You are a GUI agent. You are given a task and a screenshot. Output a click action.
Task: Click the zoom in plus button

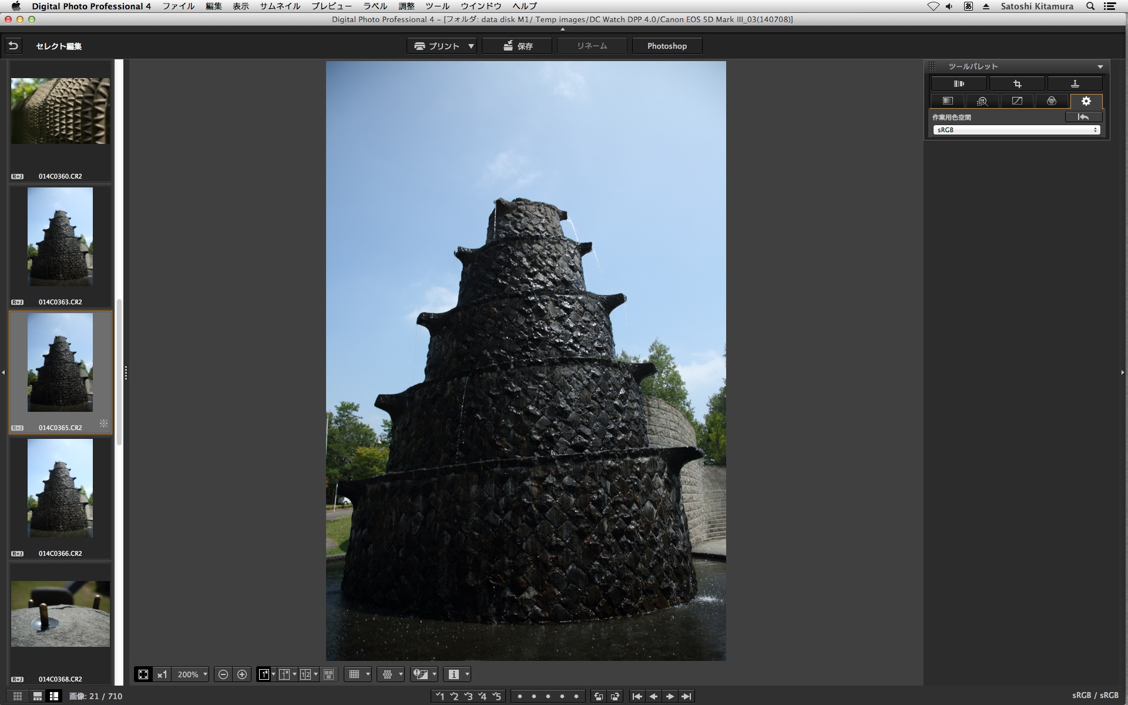point(242,674)
